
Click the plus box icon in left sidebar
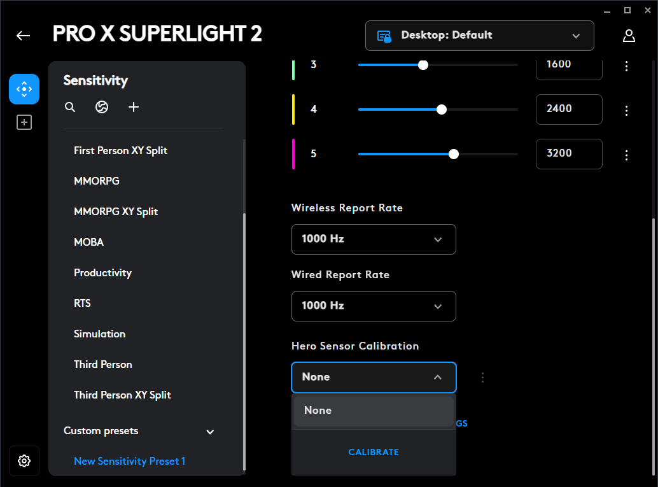[x=24, y=122]
